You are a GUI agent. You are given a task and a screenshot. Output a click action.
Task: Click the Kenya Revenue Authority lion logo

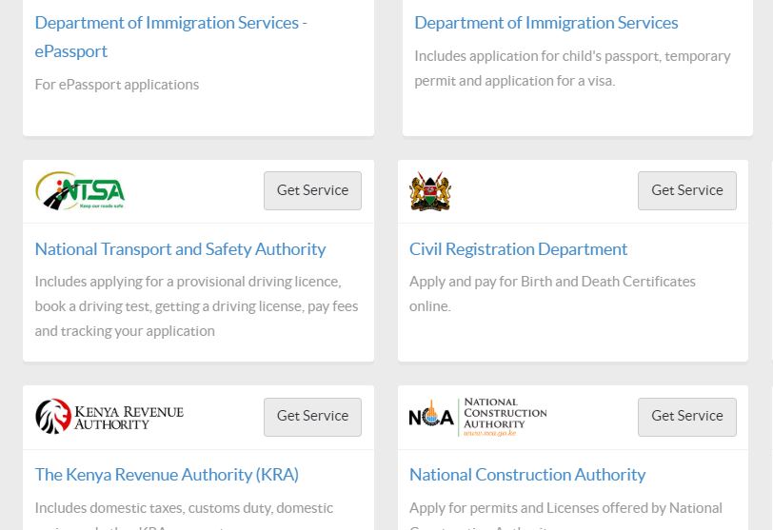point(109,416)
